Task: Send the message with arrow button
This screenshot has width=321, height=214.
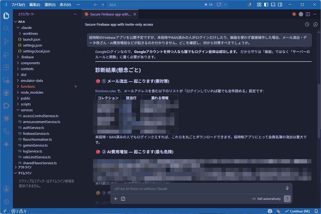Action: point(287,199)
